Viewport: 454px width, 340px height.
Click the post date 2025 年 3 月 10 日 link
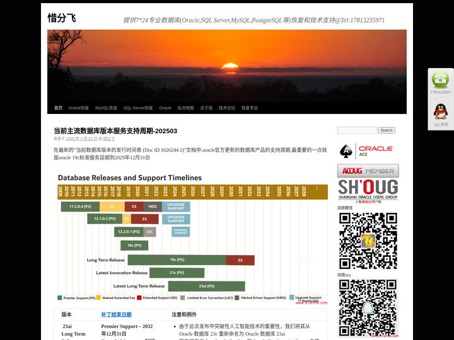tap(81, 139)
